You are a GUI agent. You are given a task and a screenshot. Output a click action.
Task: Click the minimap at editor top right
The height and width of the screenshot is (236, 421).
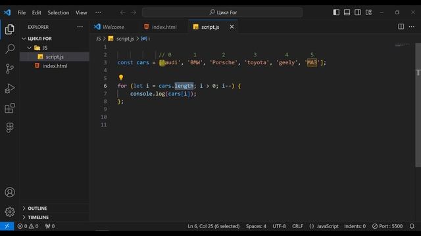click(402, 45)
